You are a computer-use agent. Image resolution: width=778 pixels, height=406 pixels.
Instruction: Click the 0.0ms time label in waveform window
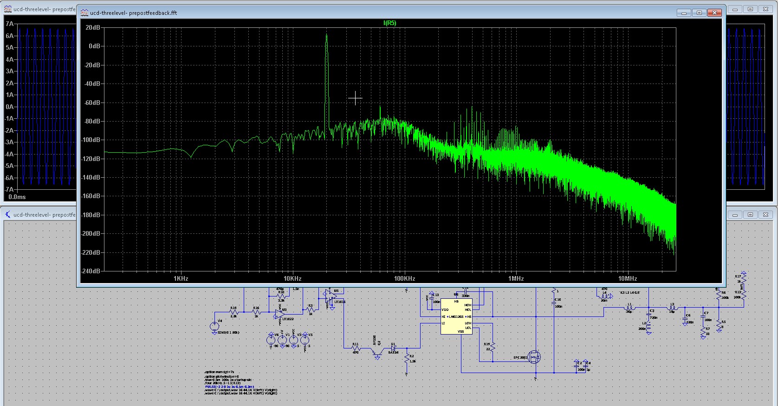point(17,197)
